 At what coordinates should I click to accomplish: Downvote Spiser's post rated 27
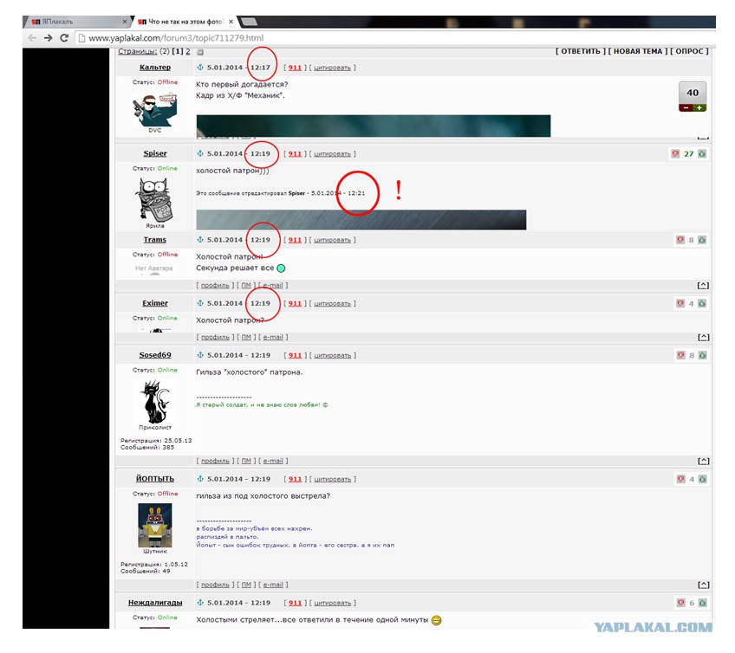coord(675,153)
